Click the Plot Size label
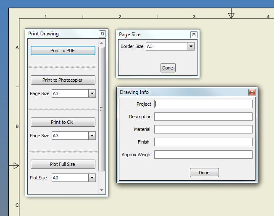Screen dimensions: 274x216 [x=38, y=178]
